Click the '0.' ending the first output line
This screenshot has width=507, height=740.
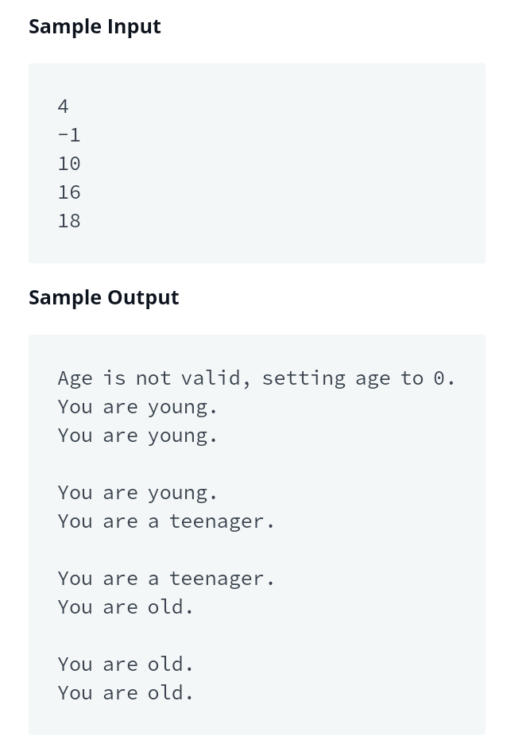(x=443, y=378)
